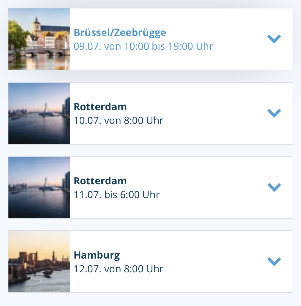The width and height of the screenshot is (301, 306).
Task: Click the 10.07. von 8:00 Uhr text
Action: tap(118, 121)
